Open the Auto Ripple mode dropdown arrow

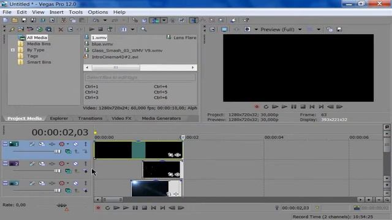tap(164, 20)
